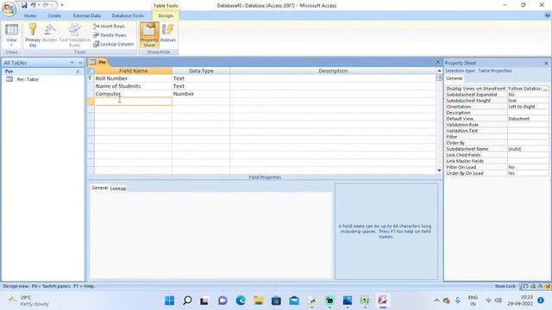The height and width of the screenshot is (310, 552).
Task: Close the Per table tab
Action: [438, 62]
